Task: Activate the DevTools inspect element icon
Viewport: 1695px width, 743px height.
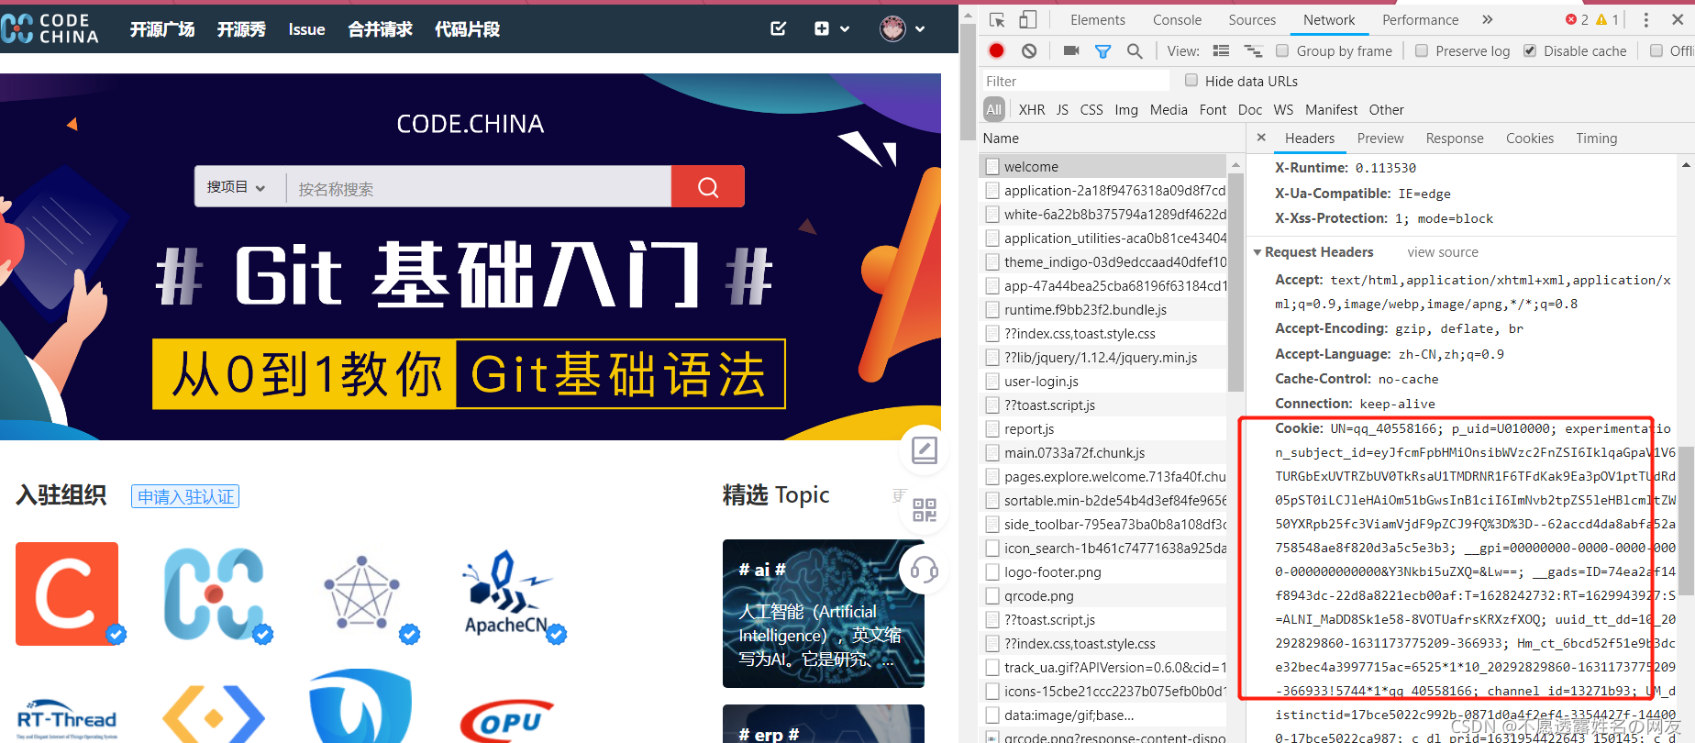Action: (997, 20)
